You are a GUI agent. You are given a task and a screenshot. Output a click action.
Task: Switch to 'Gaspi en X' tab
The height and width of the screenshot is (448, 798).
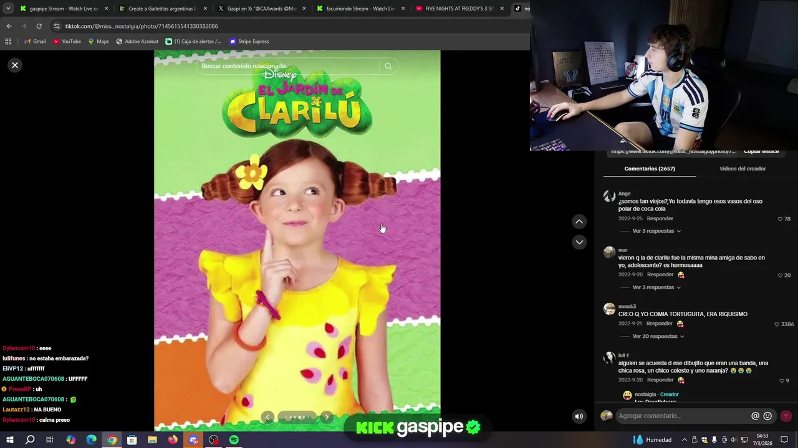(261, 9)
